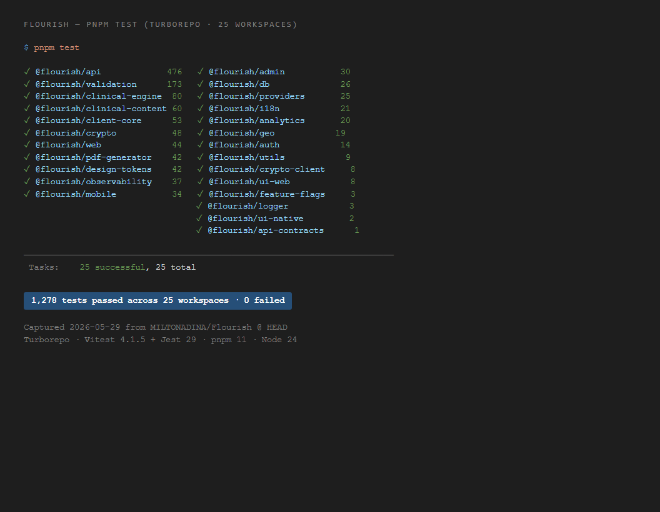Click the 476 test count for api
The height and width of the screenshot is (512, 660).
[x=174, y=72]
